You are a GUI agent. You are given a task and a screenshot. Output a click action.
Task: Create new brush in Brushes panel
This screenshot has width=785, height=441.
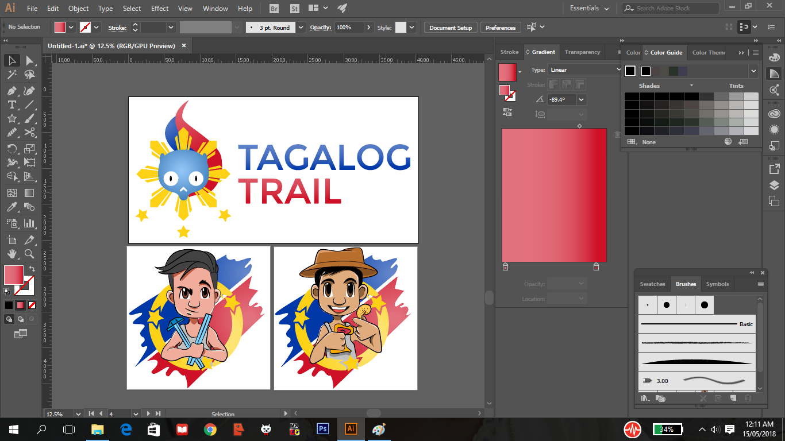(733, 398)
